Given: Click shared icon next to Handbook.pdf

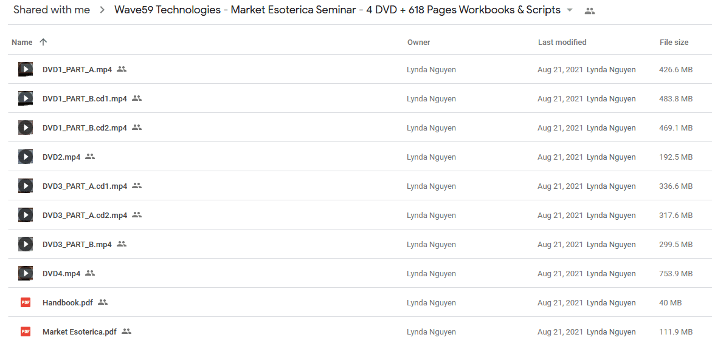Looking at the screenshot, I should click(103, 302).
